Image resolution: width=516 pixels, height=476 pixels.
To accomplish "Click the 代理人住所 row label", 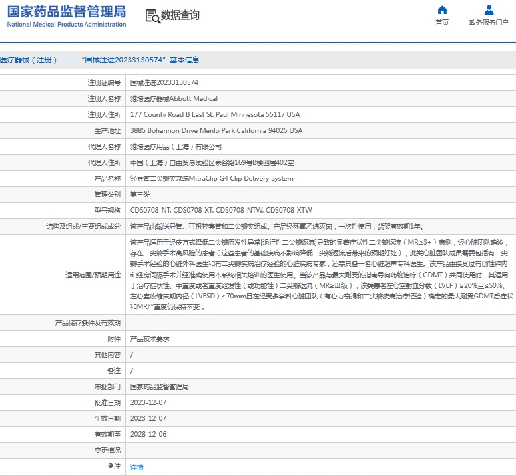I will point(104,163).
